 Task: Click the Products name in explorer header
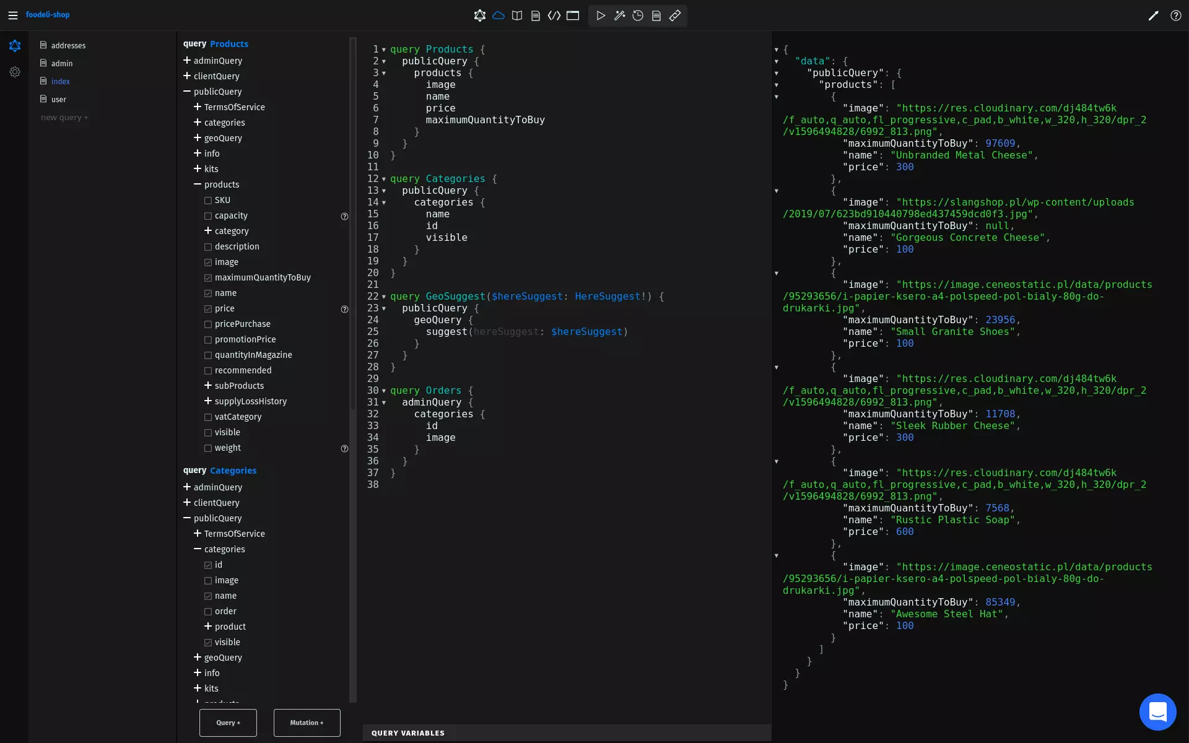click(229, 44)
